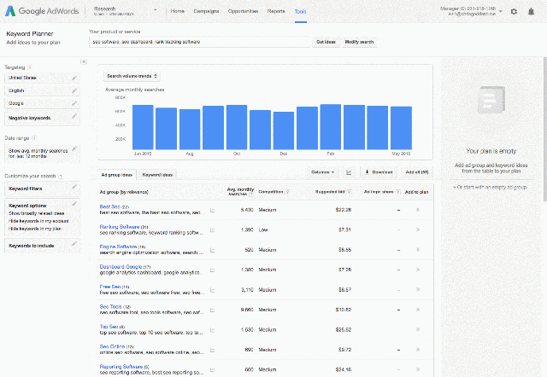Open the Seo Online ad group link

112,346
